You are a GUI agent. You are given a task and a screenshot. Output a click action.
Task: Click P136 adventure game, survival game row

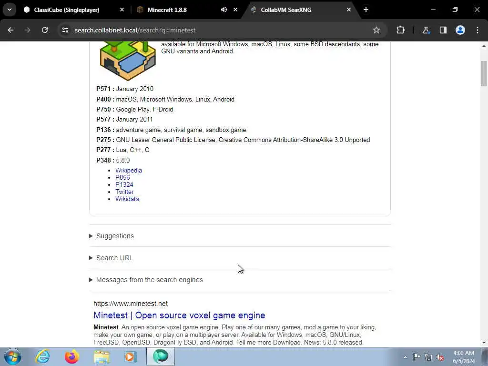pos(171,130)
